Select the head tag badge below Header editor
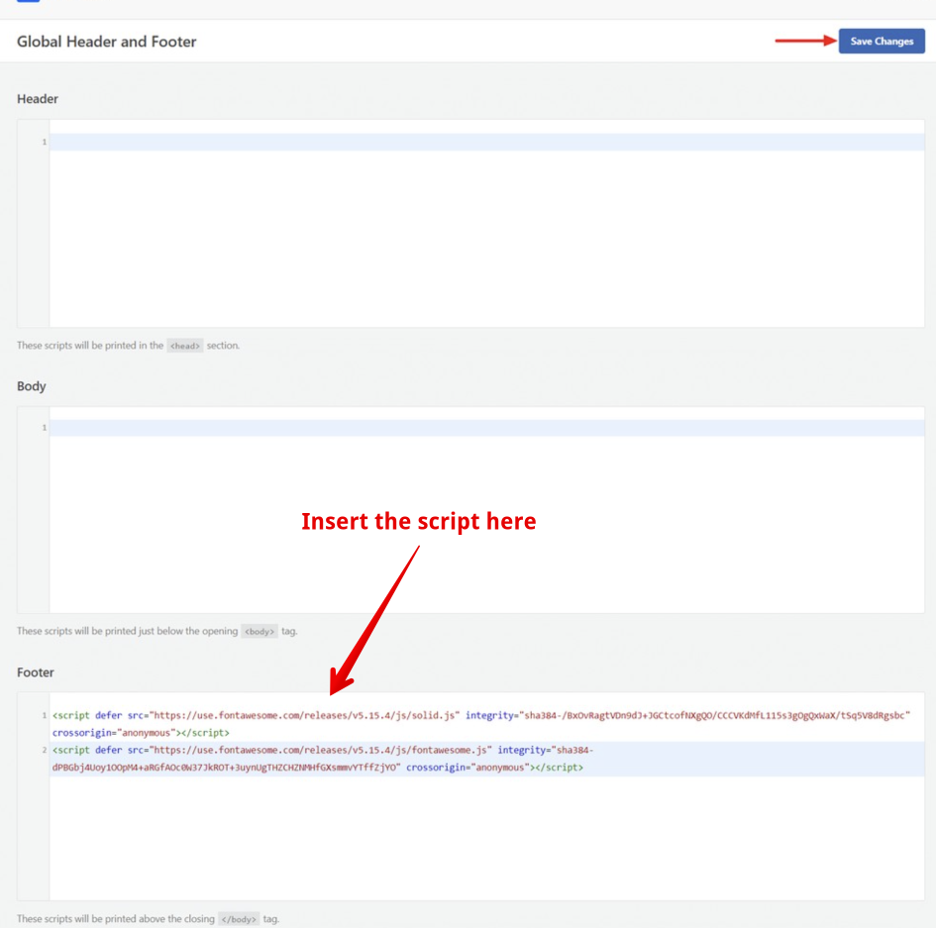 (184, 345)
